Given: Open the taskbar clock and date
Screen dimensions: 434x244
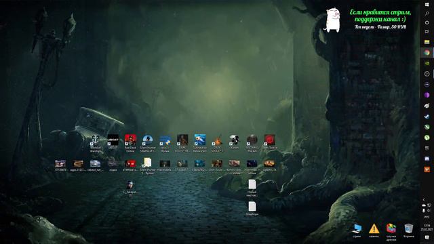Looking at the screenshot, I should 427,228.
